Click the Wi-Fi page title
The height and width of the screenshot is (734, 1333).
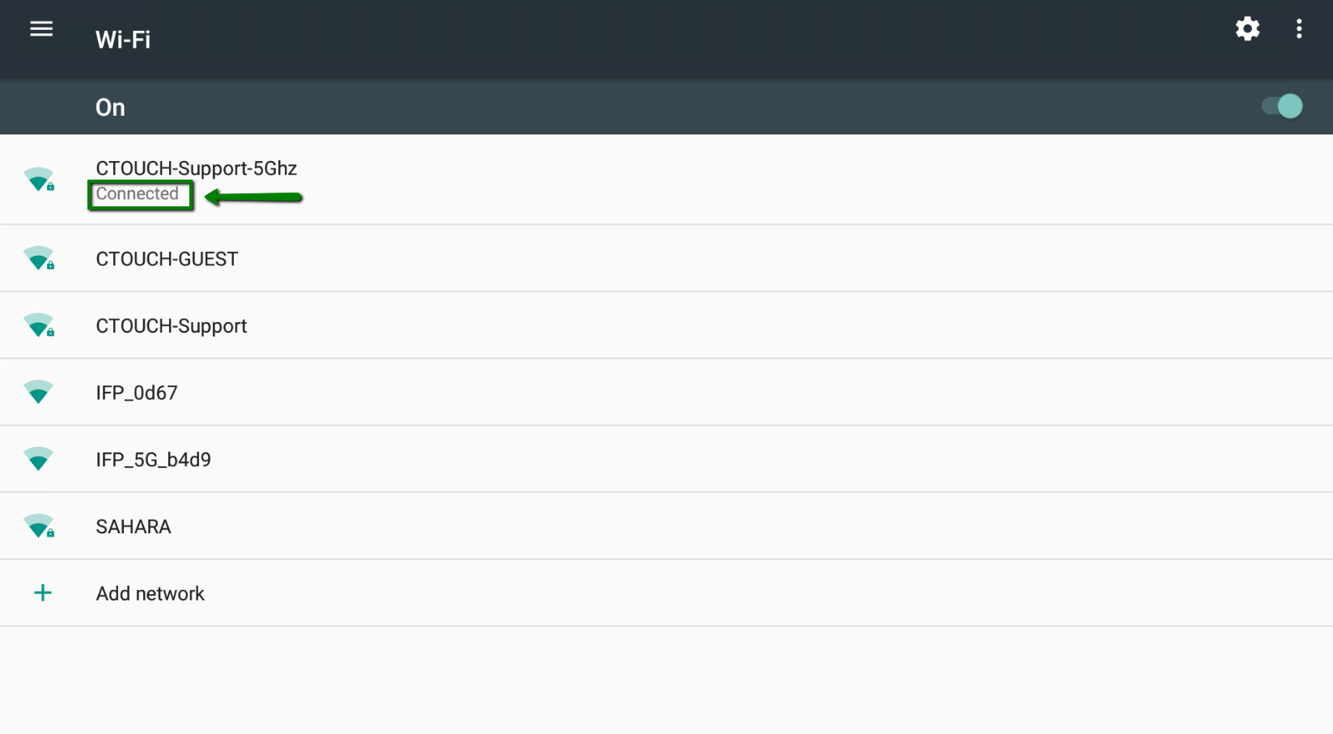coord(123,40)
